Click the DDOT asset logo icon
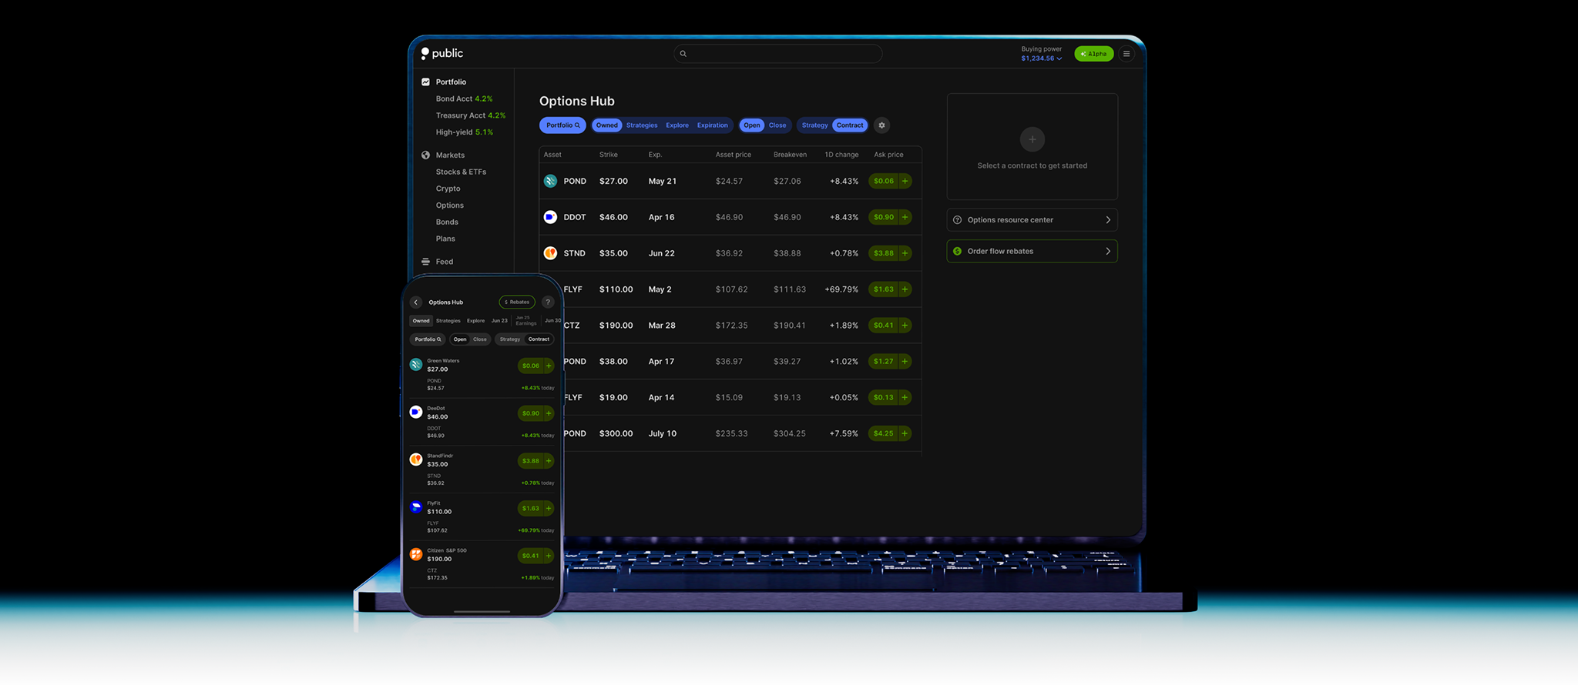1578x685 pixels. click(x=550, y=217)
